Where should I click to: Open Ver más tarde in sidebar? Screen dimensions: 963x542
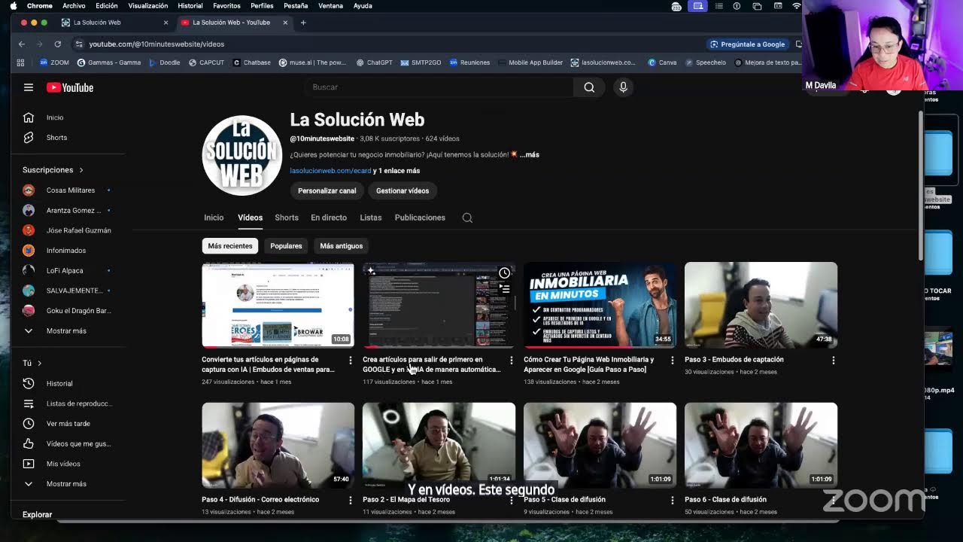pyautogui.click(x=68, y=424)
